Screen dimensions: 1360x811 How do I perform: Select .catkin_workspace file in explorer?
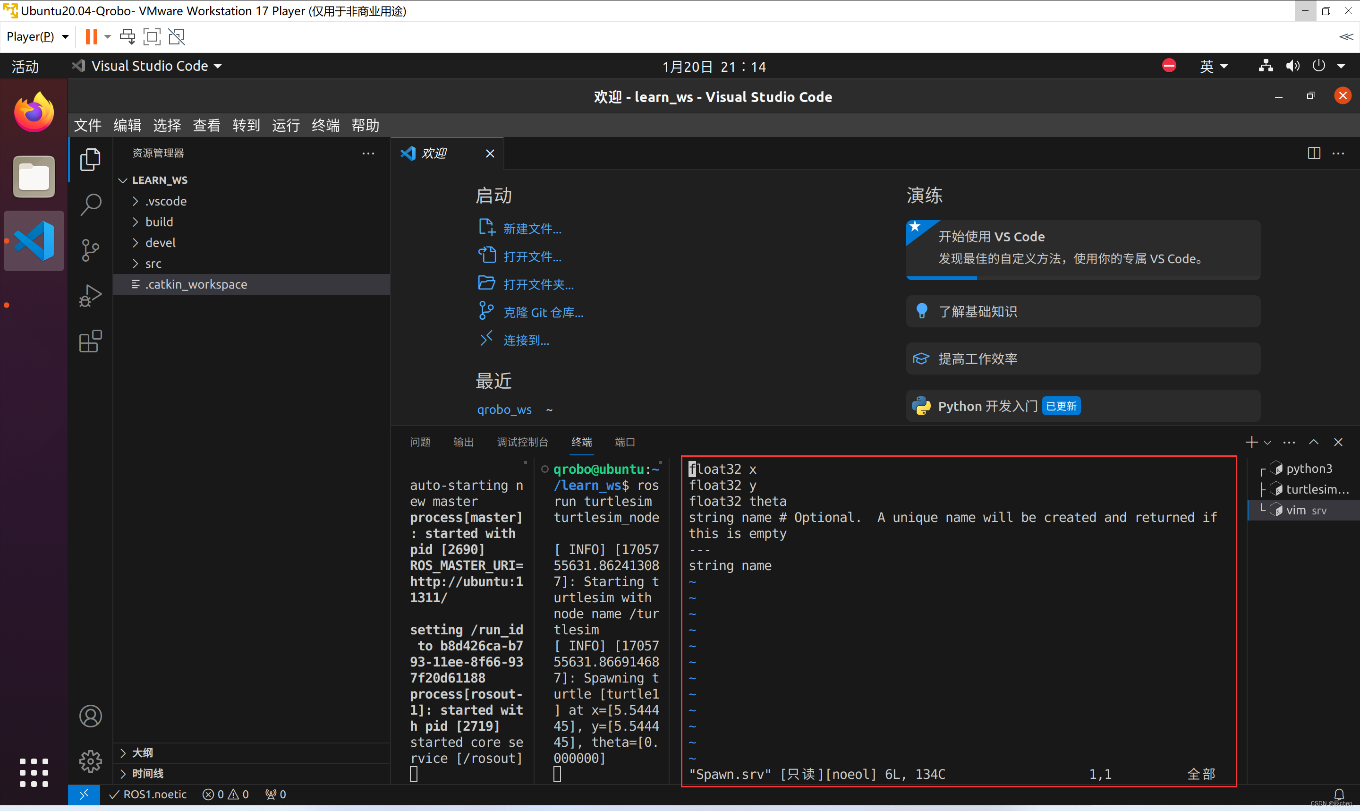click(251, 284)
